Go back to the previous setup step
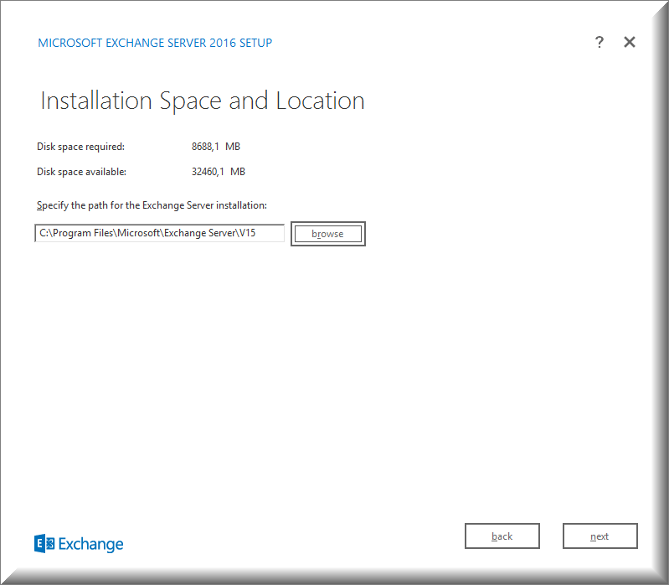 coord(502,536)
